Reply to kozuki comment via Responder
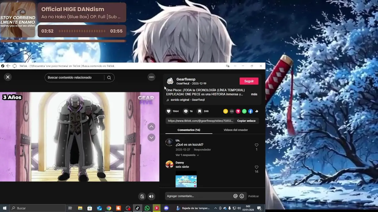The height and width of the screenshot is (212, 378). (202, 150)
